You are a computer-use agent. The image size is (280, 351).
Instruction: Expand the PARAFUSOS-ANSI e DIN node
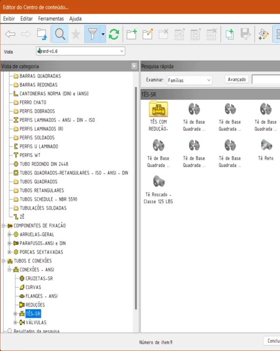(x=9, y=243)
